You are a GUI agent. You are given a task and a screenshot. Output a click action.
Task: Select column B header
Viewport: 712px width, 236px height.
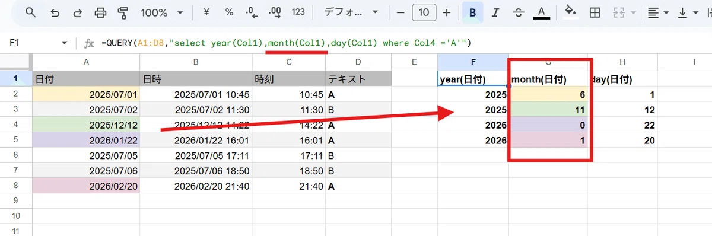pyautogui.click(x=195, y=62)
